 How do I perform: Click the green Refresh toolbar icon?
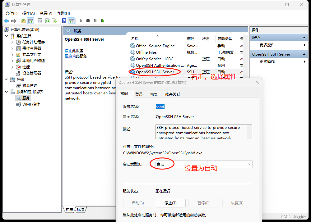[47, 21]
